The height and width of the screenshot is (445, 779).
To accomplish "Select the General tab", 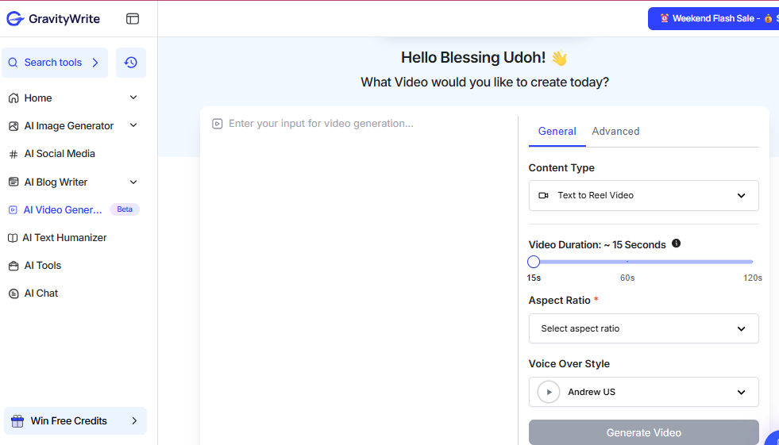I will (557, 132).
